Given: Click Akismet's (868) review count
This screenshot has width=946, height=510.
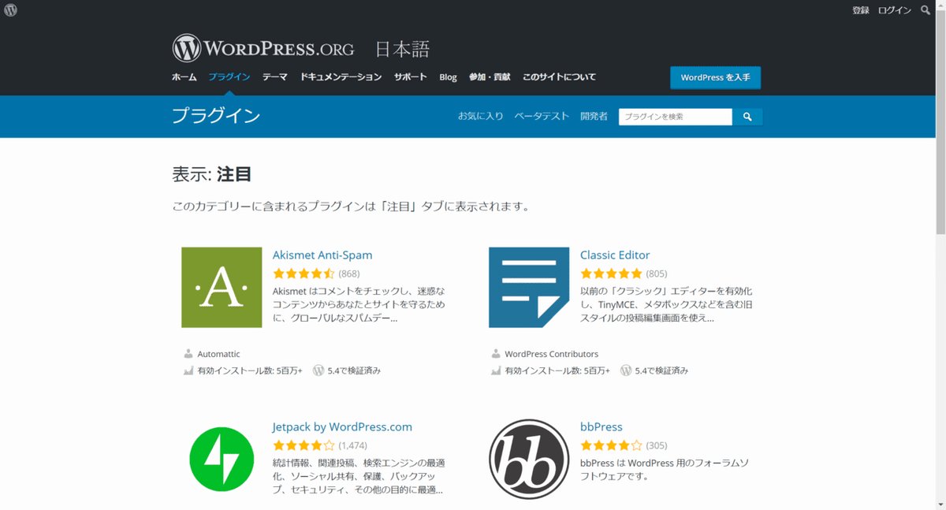Looking at the screenshot, I should (x=349, y=274).
